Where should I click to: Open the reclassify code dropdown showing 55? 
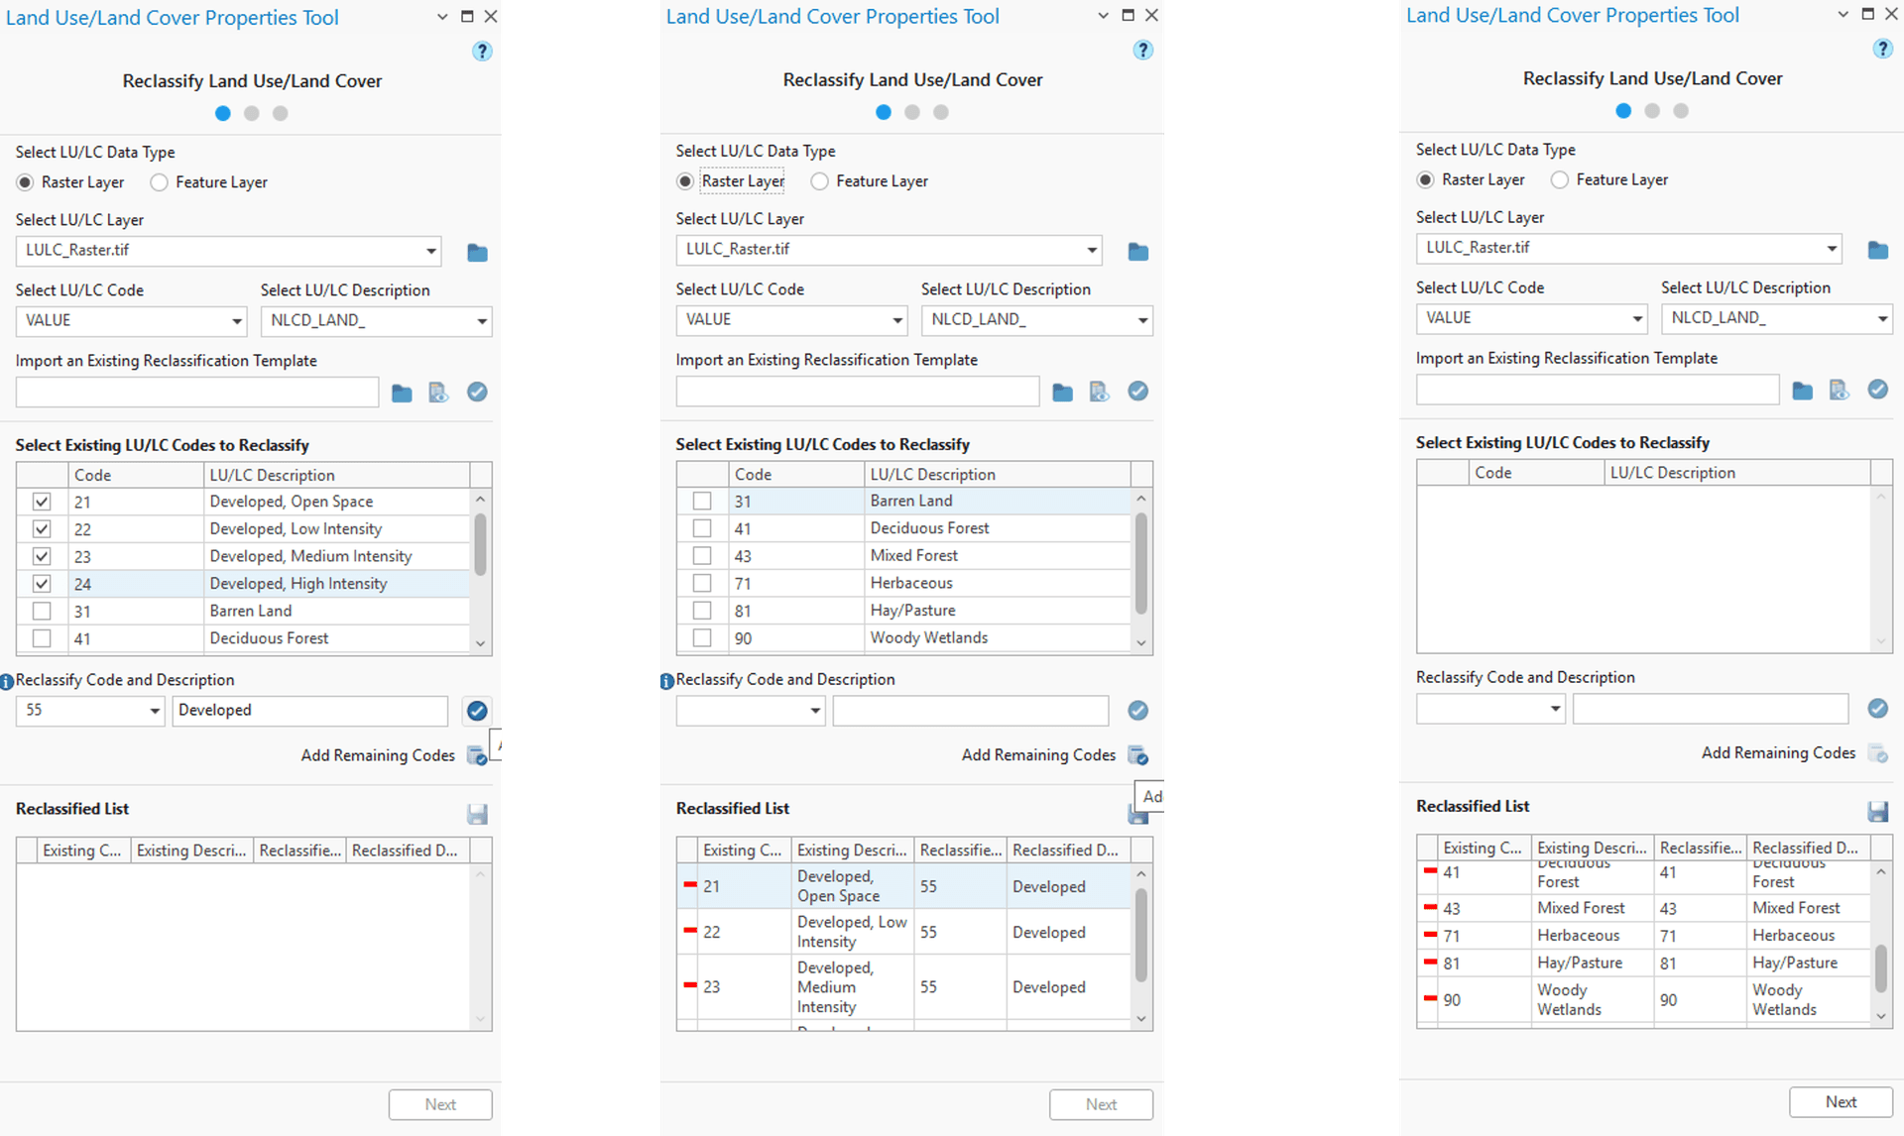155,711
